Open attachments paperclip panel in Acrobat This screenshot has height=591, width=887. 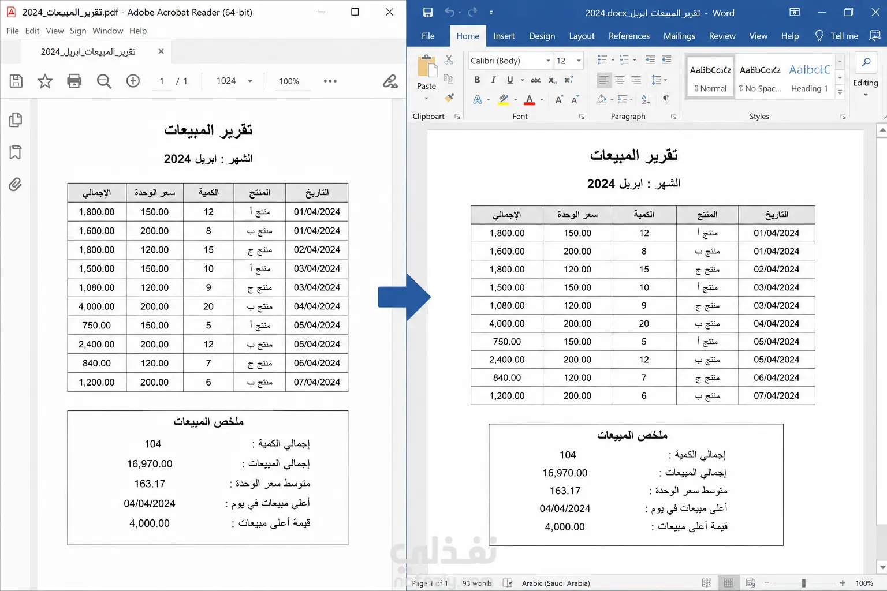pos(16,185)
